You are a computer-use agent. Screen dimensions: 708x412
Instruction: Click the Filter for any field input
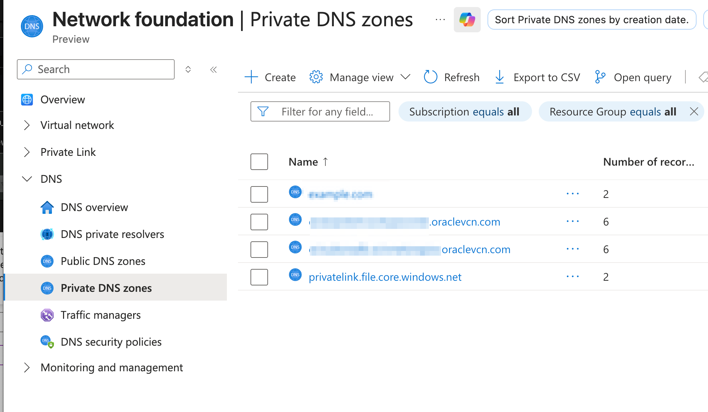click(327, 111)
